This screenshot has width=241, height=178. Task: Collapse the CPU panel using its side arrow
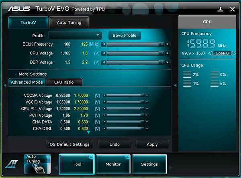click(175, 85)
